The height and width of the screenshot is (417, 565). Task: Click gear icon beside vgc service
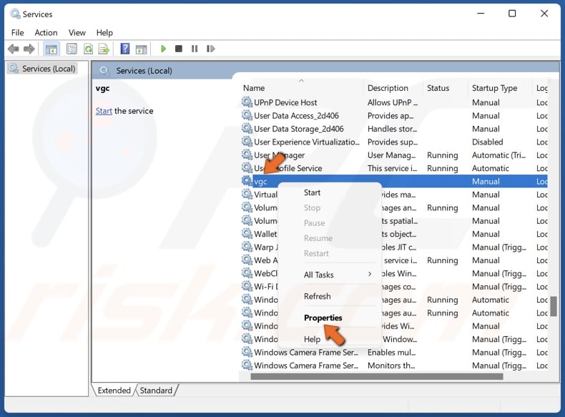[x=247, y=181]
